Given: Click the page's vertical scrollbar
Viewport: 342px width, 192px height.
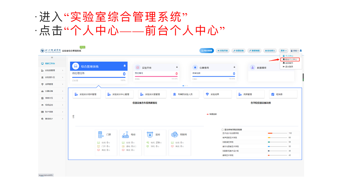Looking at the screenshot, I should pos(303,77).
